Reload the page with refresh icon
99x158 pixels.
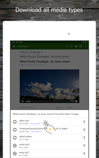71,46
